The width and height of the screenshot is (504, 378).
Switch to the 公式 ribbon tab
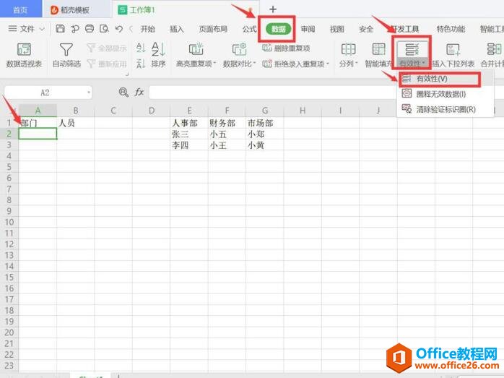tap(249, 29)
